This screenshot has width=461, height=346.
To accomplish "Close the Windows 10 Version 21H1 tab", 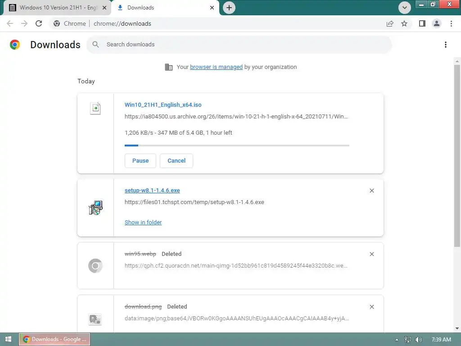I will pos(104,8).
